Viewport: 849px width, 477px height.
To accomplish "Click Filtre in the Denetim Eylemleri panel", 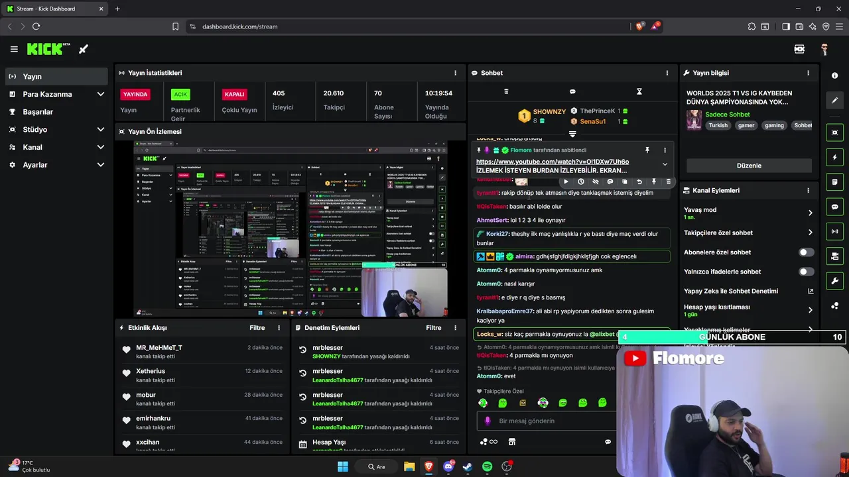I will tap(434, 328).
